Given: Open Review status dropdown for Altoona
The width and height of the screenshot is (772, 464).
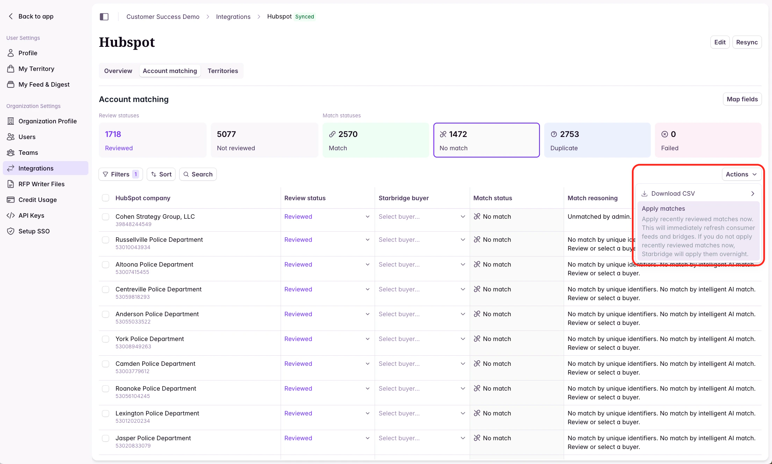Looking at the screenshot, I should [x=327, y=264].
